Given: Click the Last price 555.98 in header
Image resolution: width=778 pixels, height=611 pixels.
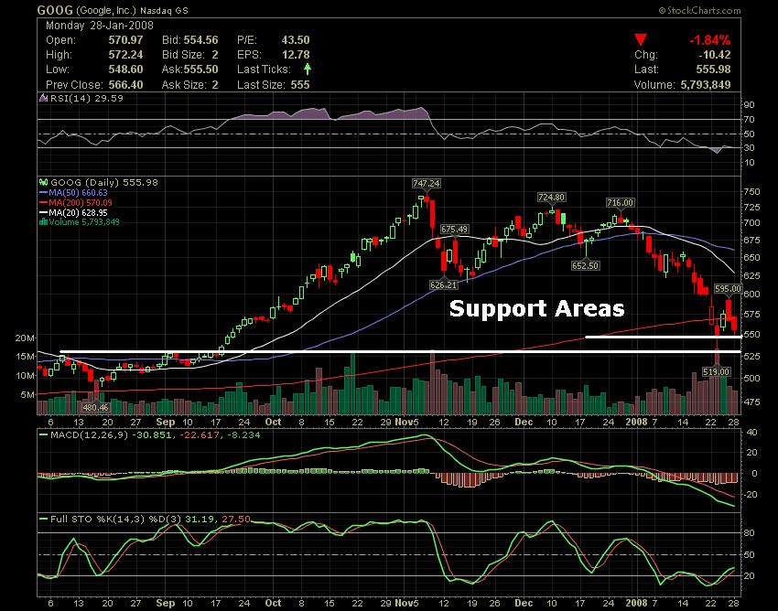Looking at the screenshot, I should tap(714, 70).
